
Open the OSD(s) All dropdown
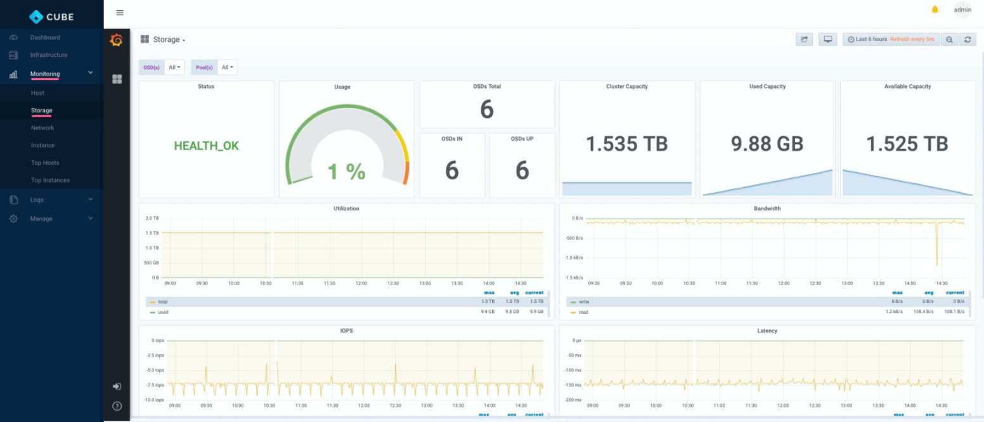click(x=174, y=67)
